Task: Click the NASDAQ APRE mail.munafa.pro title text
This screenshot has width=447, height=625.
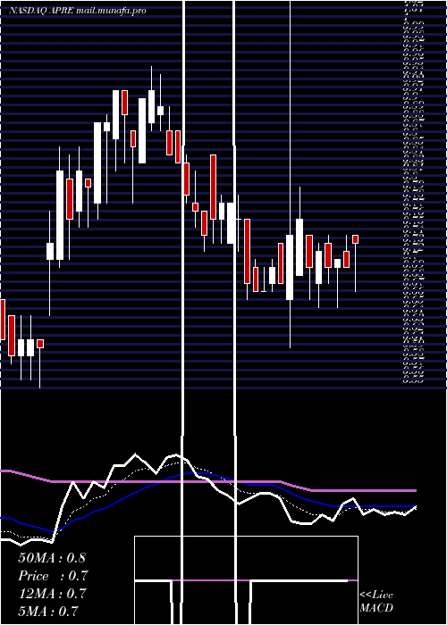Action: click(x=77, y=11)
